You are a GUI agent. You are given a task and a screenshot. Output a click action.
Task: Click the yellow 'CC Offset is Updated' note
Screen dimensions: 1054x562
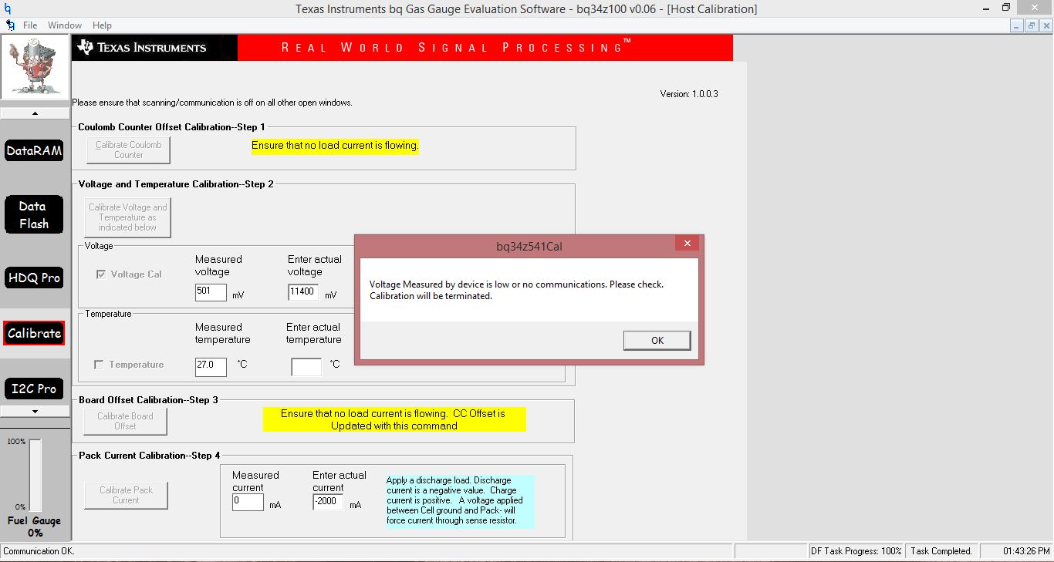(x=394, y=419)
